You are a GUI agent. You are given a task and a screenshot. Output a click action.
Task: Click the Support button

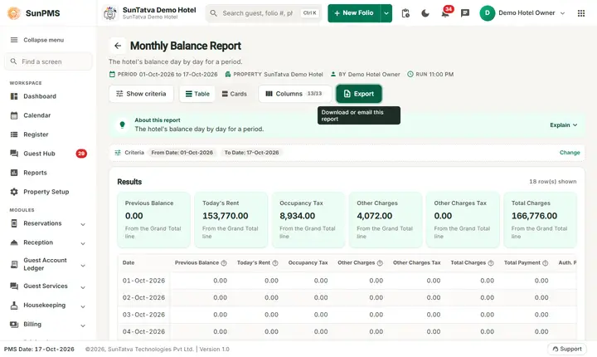[567, 349]
